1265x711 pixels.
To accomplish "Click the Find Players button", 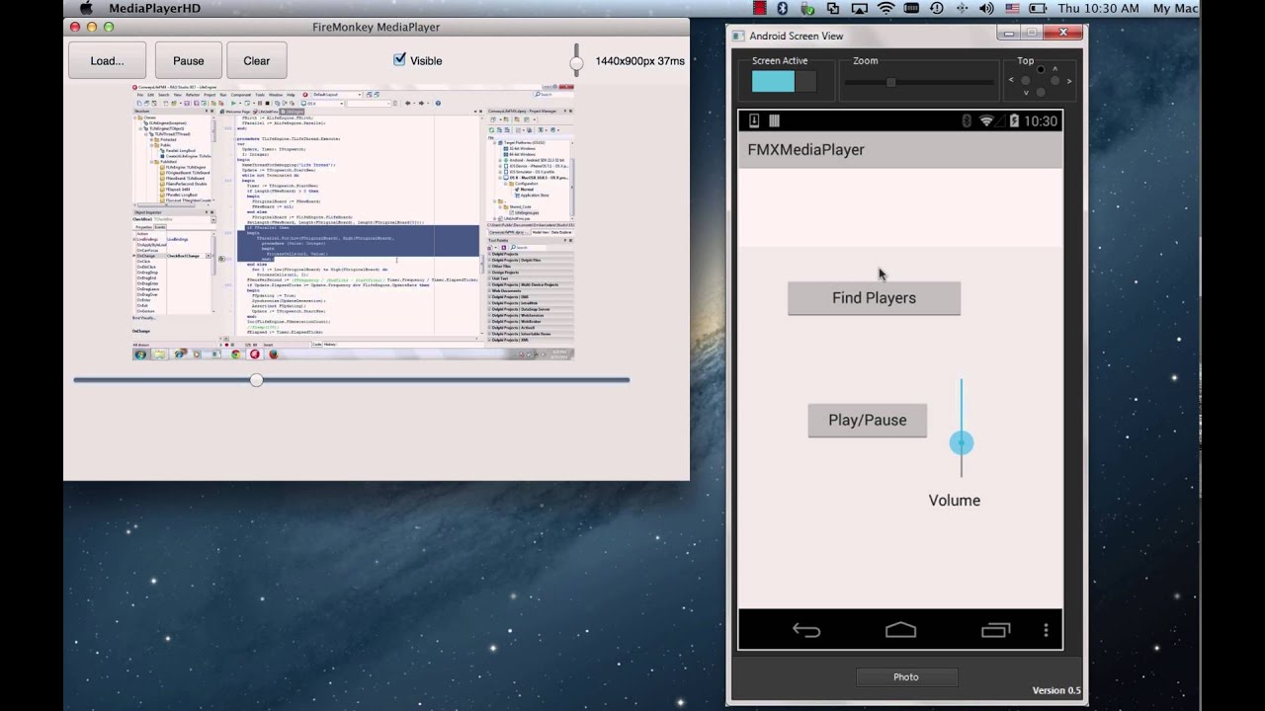I will click(874, 297).
